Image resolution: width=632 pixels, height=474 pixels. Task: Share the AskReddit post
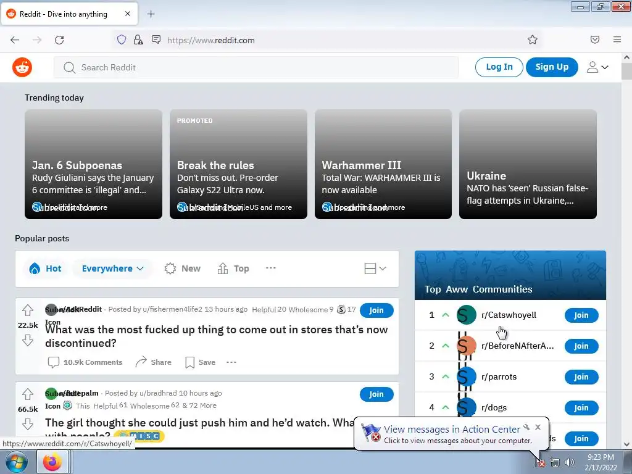coord(153,362)
